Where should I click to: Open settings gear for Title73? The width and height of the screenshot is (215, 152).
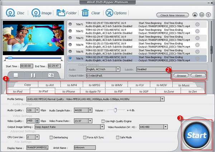(197, 38)
